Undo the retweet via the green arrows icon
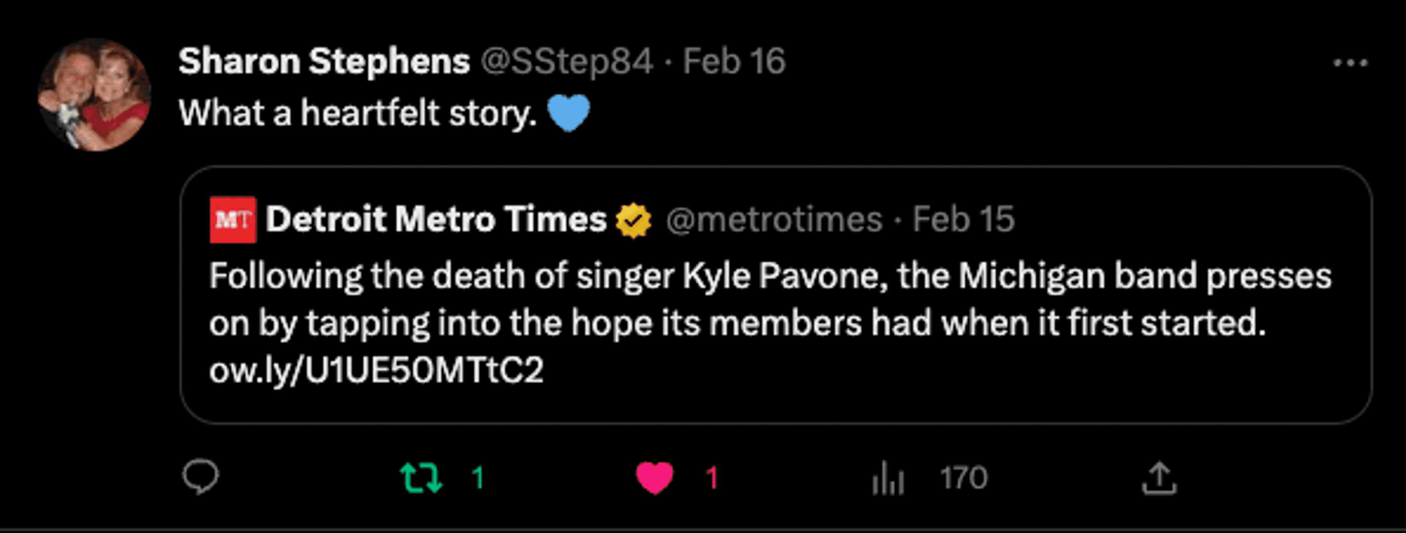 pos(421,477)
